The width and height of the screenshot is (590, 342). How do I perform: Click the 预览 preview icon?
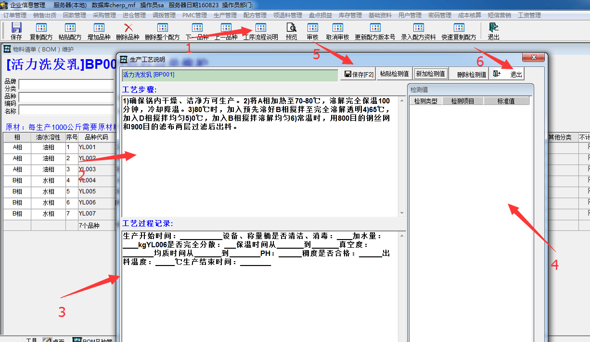pyautogui.click(x=291, y=28)
